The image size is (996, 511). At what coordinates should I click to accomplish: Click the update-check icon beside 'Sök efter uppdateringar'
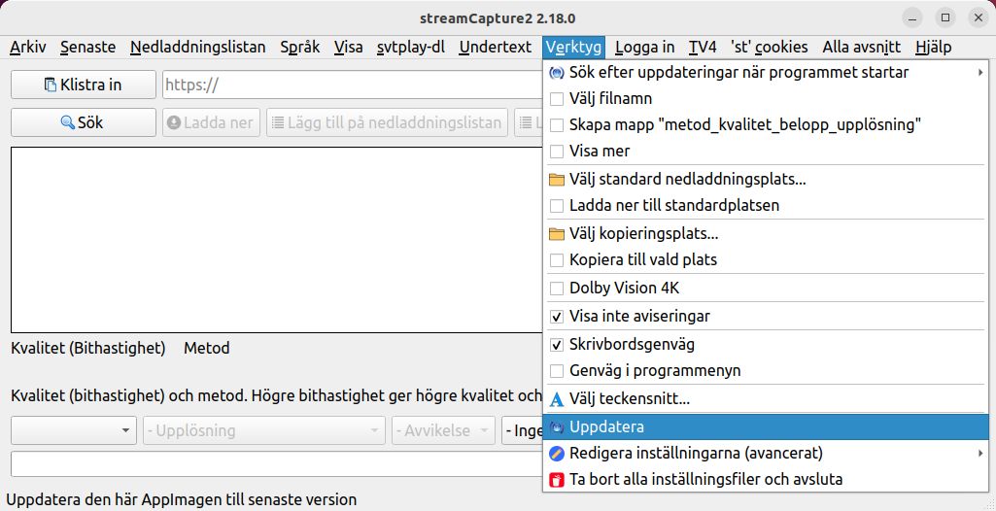pos(557,72)
